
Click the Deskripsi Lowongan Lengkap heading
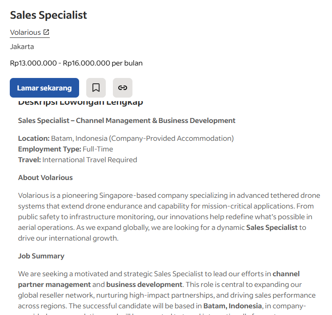(x=80, y=103)
